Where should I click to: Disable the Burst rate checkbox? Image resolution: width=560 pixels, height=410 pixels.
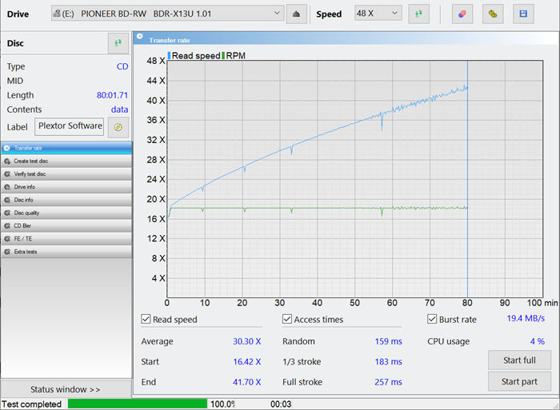coord(432,320)
